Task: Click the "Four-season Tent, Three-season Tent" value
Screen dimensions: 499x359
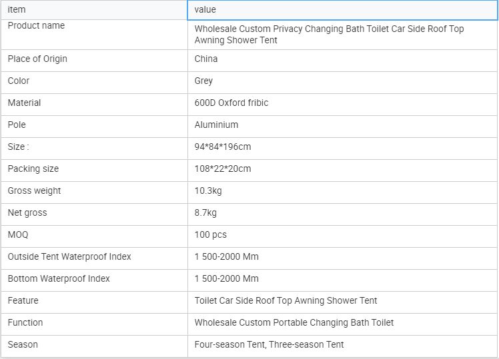Action: pyautogui.click(x=270, y=344)
